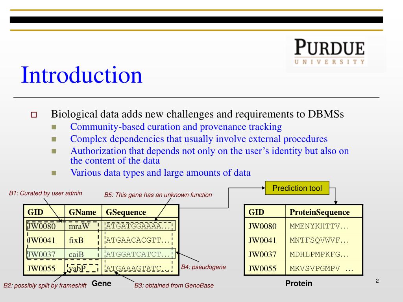This screenshot has height=302, width=403.
Task: Click JW0041 cell in Gene table
Action: [x=41, y=240]
